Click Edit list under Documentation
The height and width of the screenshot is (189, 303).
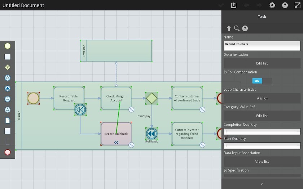(262, 63)
